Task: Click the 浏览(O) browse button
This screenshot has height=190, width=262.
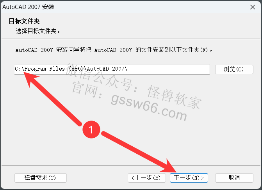Action: pyautogui.click(x=234, y=69)
